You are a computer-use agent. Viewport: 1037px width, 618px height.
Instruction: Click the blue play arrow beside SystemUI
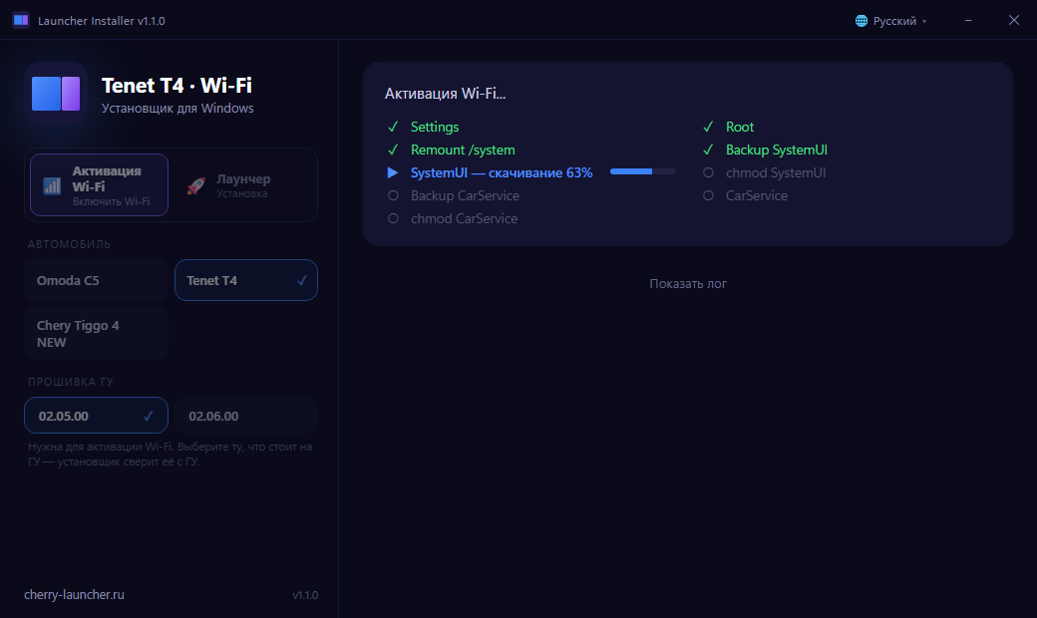click(393, 172)
